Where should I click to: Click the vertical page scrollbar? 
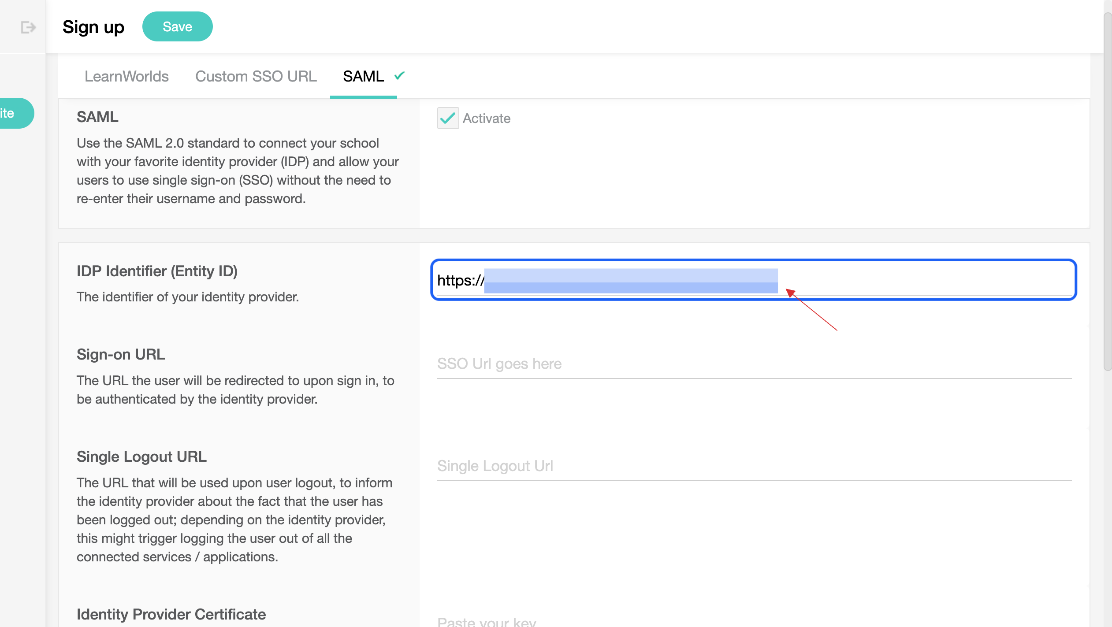pyautogui.click(x=1108, y=192)
